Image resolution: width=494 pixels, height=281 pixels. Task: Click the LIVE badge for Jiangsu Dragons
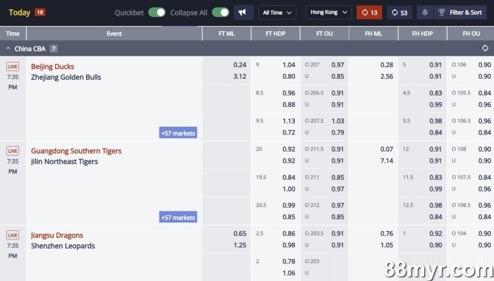tap(13, 235)
